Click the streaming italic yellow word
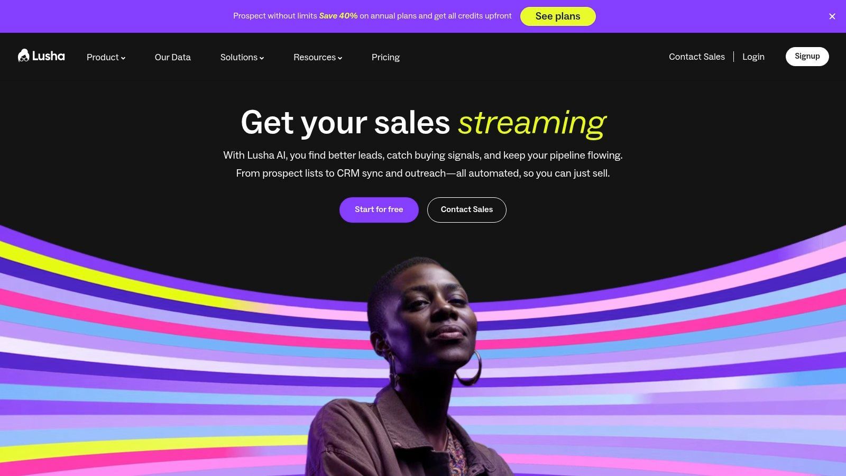 click(532, 123)
